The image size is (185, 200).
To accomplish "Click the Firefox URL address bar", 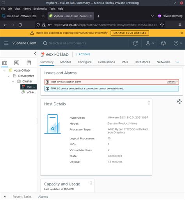I will click(x=106, y=25).
